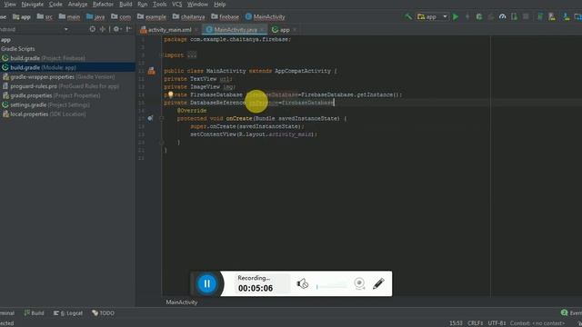Image resolution: width=582 pixels, height=327 pixels.
Task: Select settings.gradle file
Action: click(46, 104)
